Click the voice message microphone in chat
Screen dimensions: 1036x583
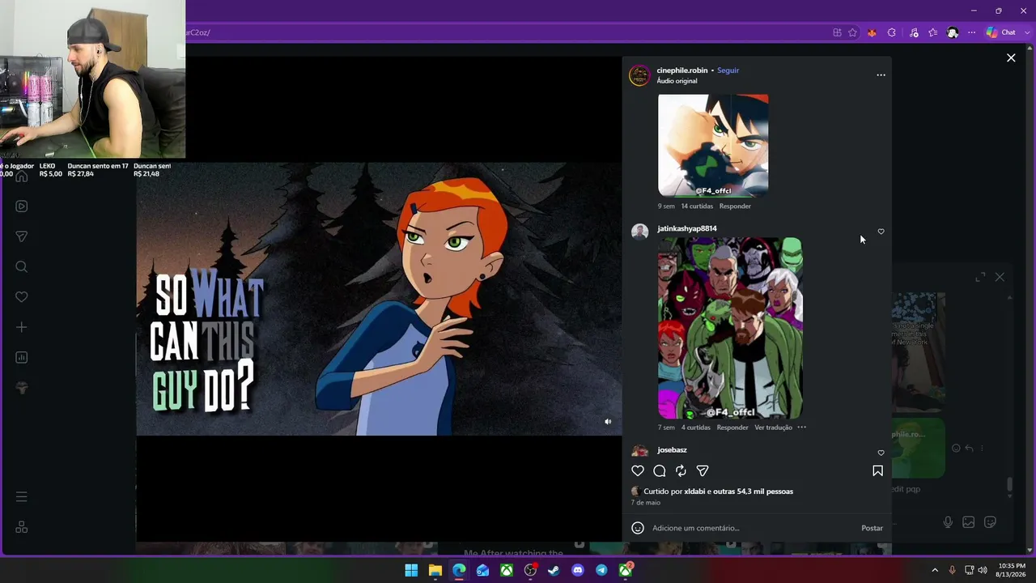948,522
